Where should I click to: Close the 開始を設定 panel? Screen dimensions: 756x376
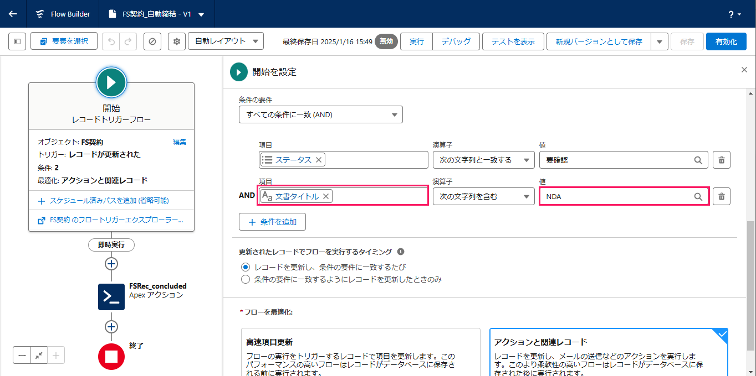(744, 70)
